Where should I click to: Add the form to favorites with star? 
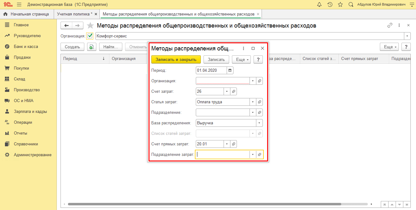coord(90,26)
